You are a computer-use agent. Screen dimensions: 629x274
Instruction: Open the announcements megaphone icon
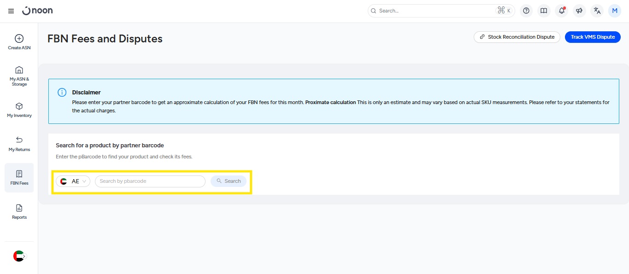579,11
